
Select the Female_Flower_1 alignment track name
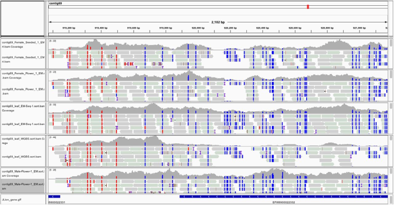point(23,91)
